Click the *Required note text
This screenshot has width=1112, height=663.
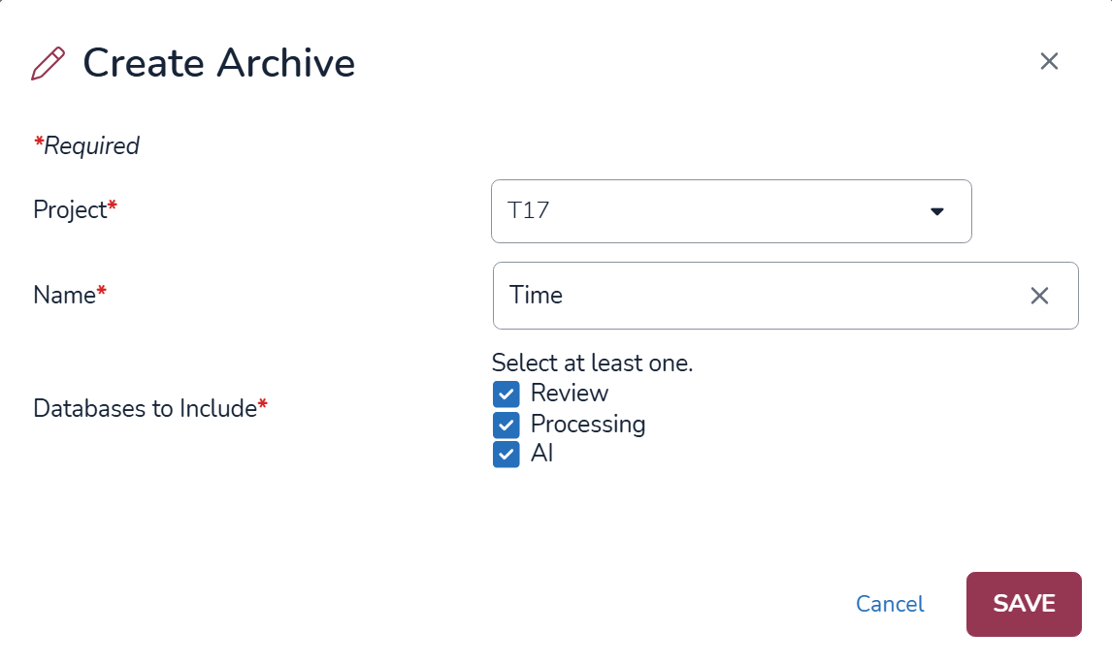point(87,145)
